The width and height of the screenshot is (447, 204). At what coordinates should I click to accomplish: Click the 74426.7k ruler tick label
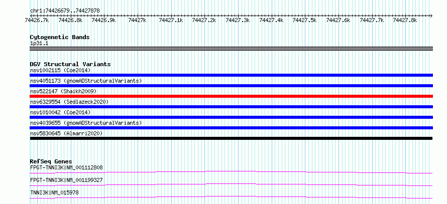[x=37, y=20]
